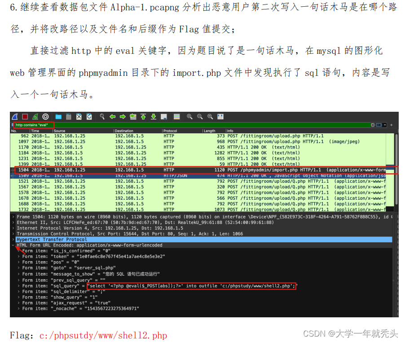The height and width of the screenshot is (342, 405).
Task: Stop the running capture
Action: 26,117
